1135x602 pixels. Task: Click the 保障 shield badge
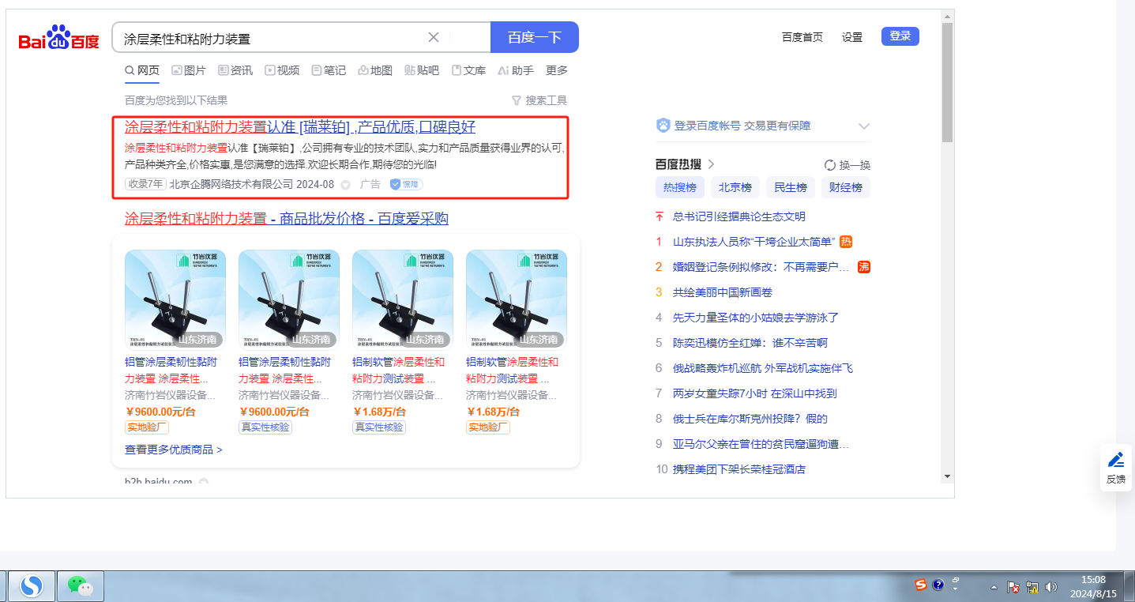coord(406,184)
